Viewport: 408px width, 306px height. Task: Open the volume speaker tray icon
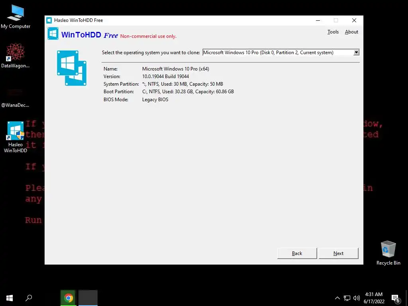tap(357, 298)
